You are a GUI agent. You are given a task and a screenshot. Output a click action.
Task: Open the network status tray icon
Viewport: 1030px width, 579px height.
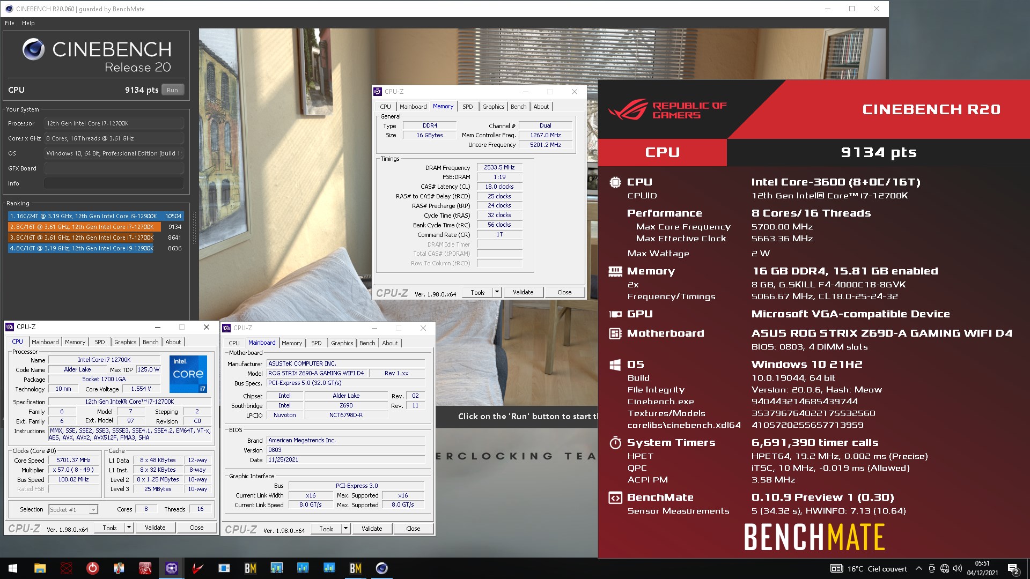click(x=945, y=568)
